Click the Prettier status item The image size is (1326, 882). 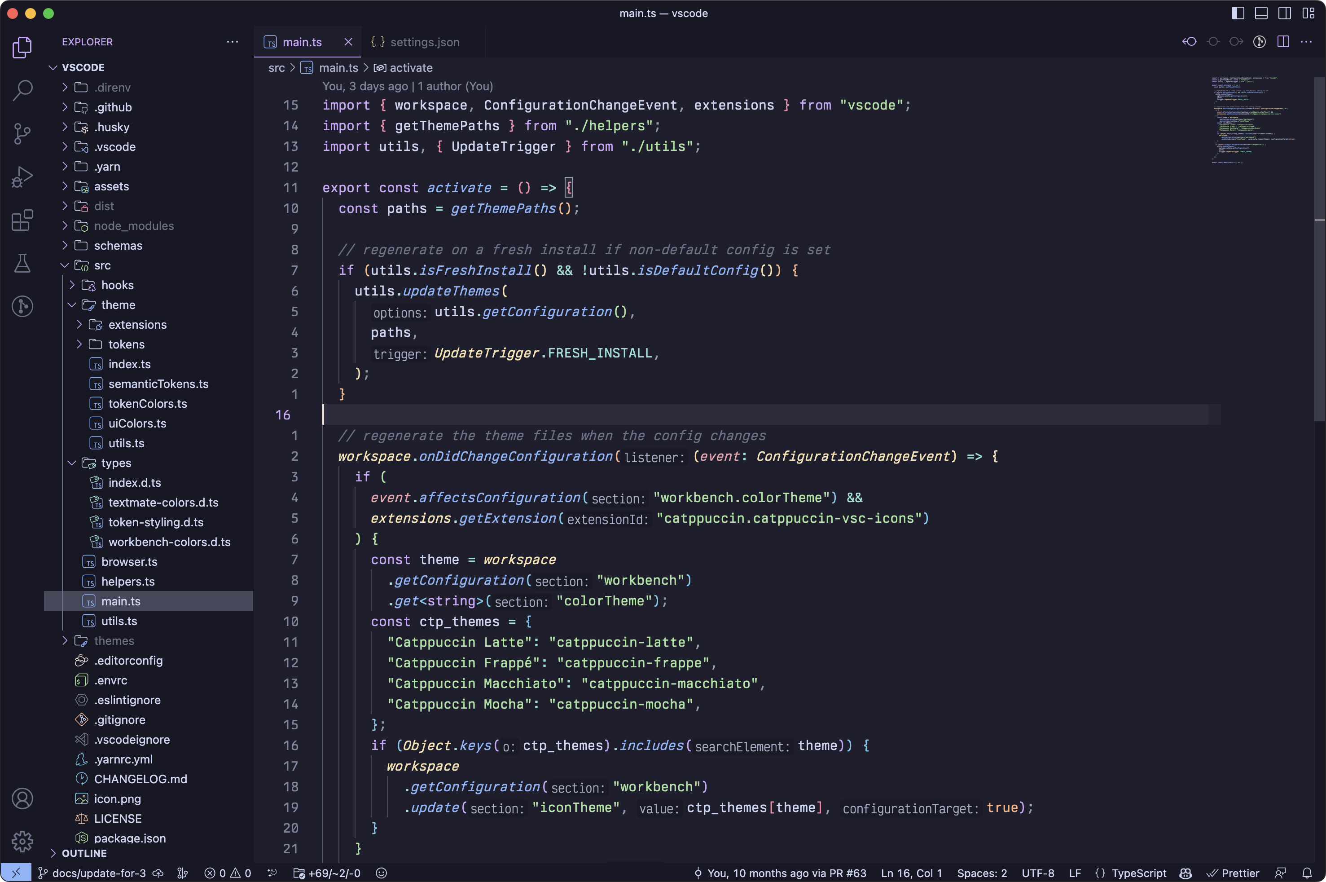click(1233, 873)
